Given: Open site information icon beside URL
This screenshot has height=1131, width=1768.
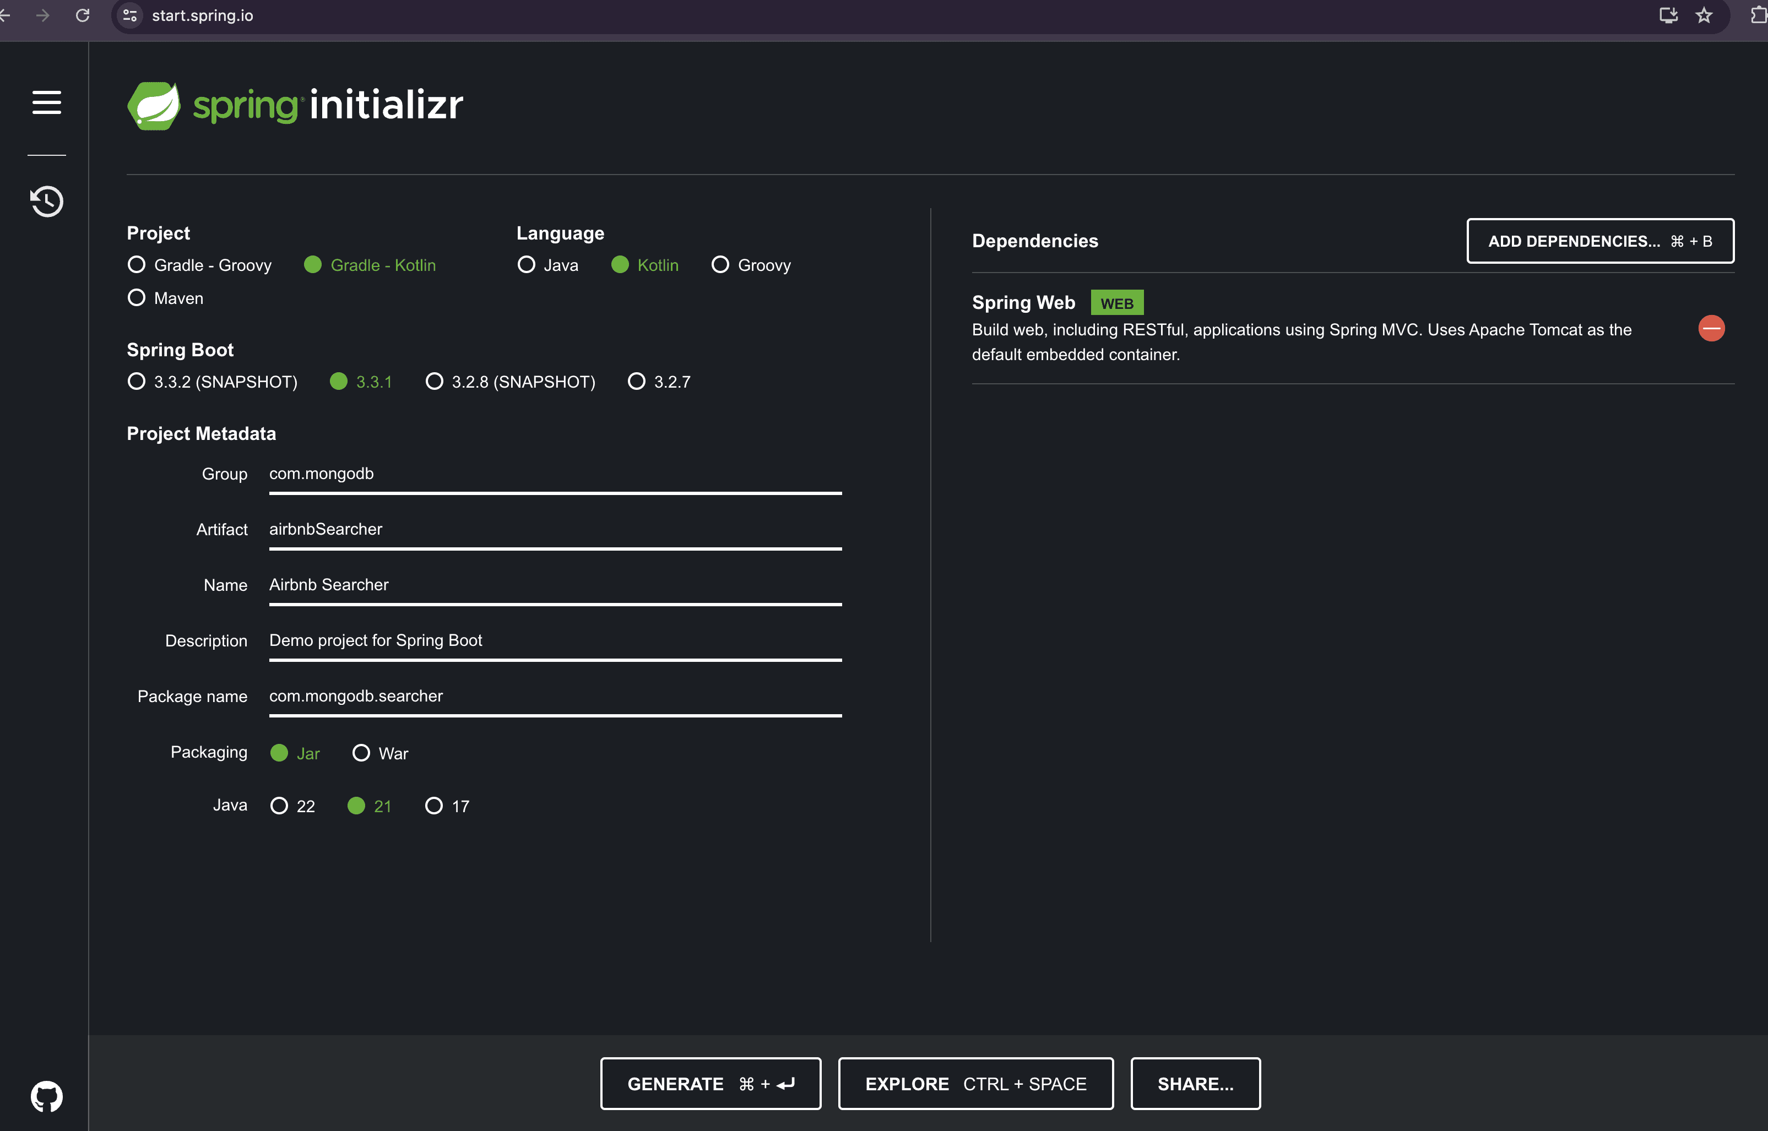Looking at the screenshot, I should 130,15.
